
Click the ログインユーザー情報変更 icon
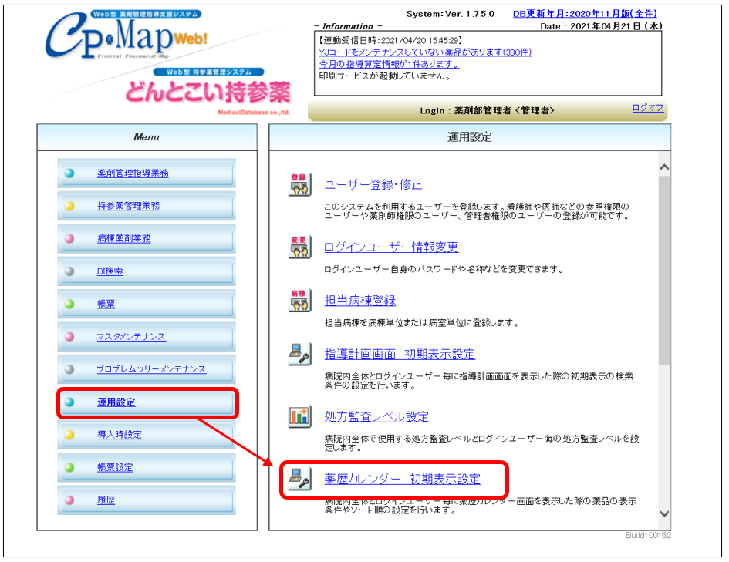pos(300,247)
